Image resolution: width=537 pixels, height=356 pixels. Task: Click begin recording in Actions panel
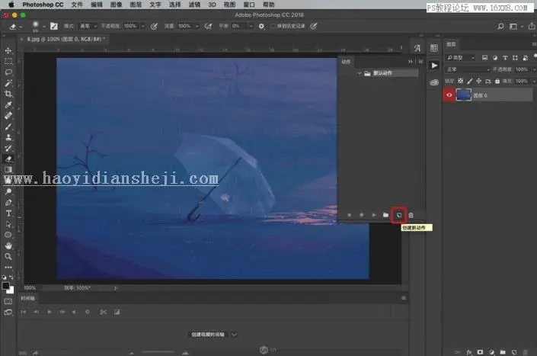(361, 215)
